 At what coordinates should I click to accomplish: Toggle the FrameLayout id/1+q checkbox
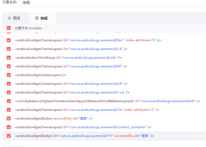[x=9, y=92]
